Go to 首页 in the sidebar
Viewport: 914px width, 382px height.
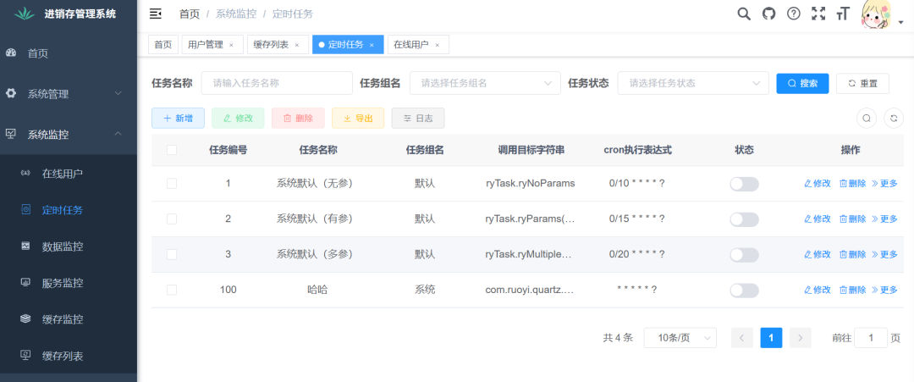(x=69, y=53)
